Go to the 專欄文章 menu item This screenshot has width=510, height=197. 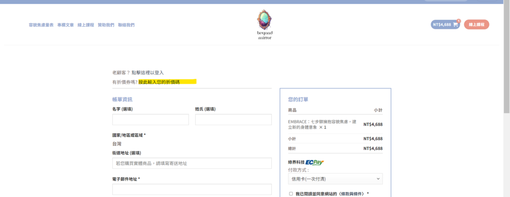(x=65, y=25)
